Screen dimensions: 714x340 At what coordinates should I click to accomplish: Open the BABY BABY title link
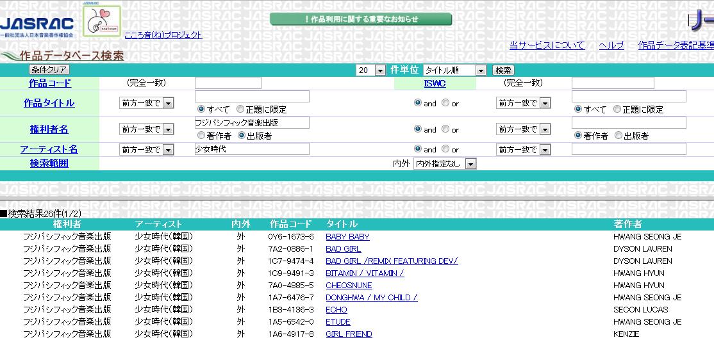(347, 237)
